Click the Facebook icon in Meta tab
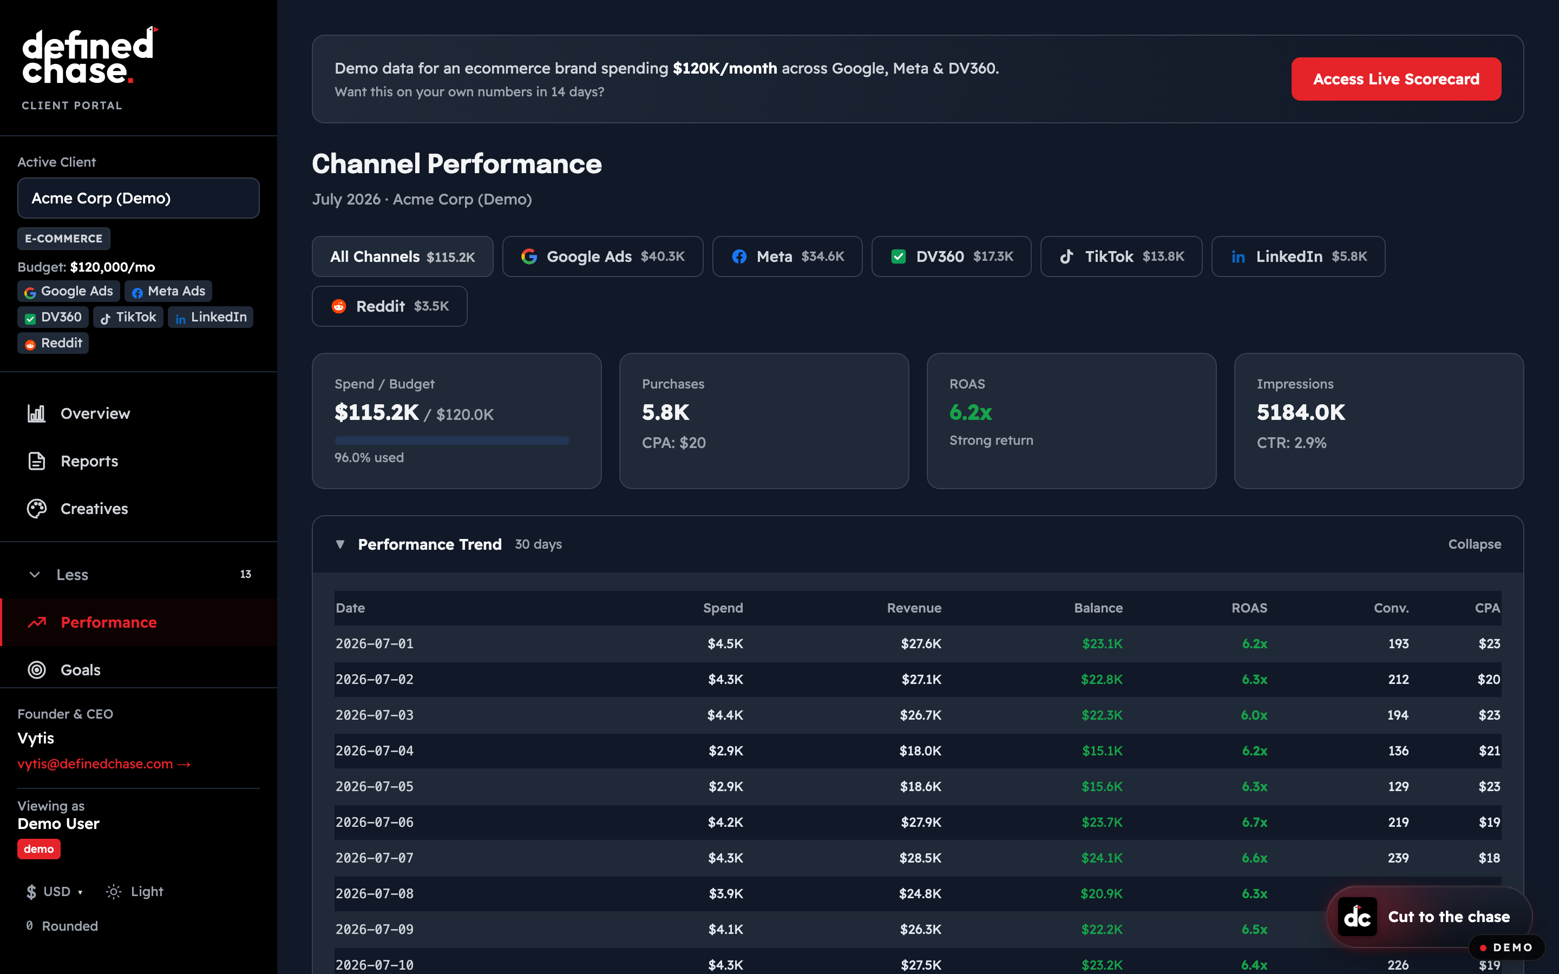 (739, 256)
